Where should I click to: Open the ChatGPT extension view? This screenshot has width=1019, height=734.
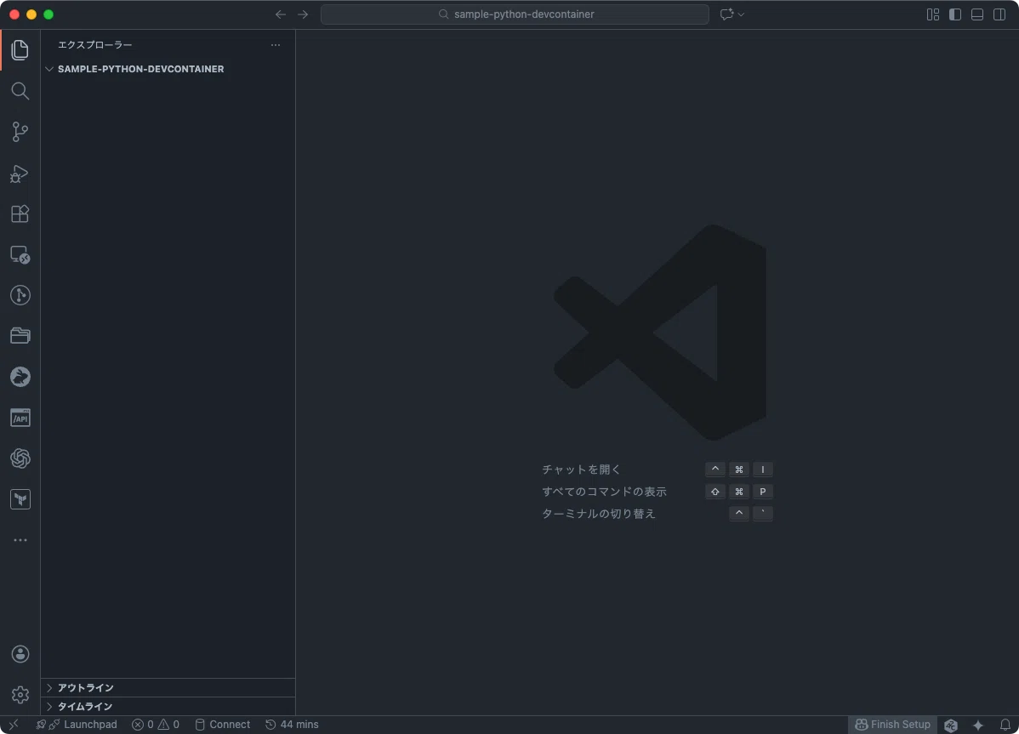click(20, 458)
